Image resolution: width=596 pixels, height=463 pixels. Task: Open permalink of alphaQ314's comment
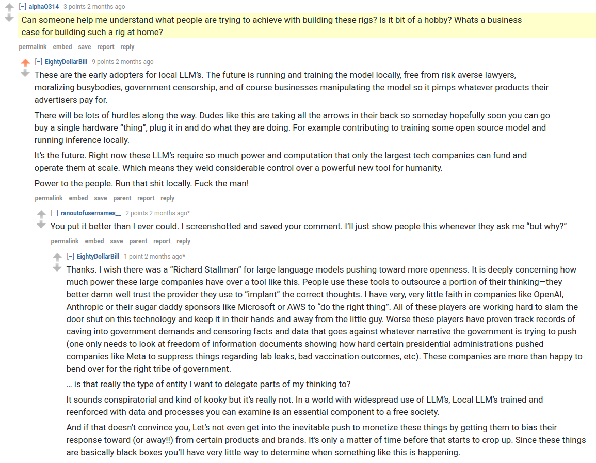[33, 47]
